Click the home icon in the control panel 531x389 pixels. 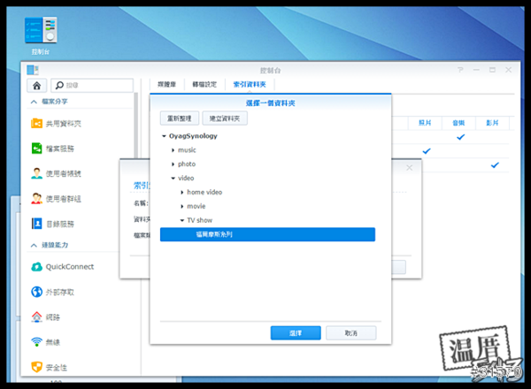[36, 86]
